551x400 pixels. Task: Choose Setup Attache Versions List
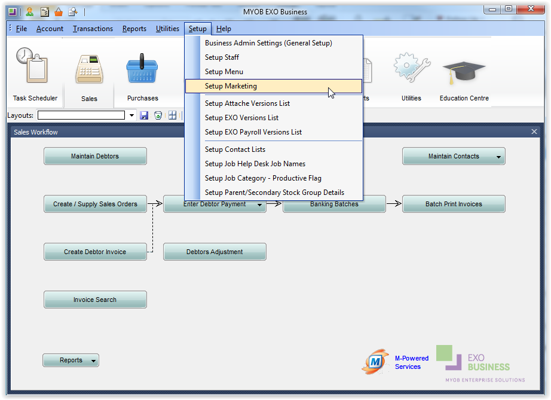point(274,103)
